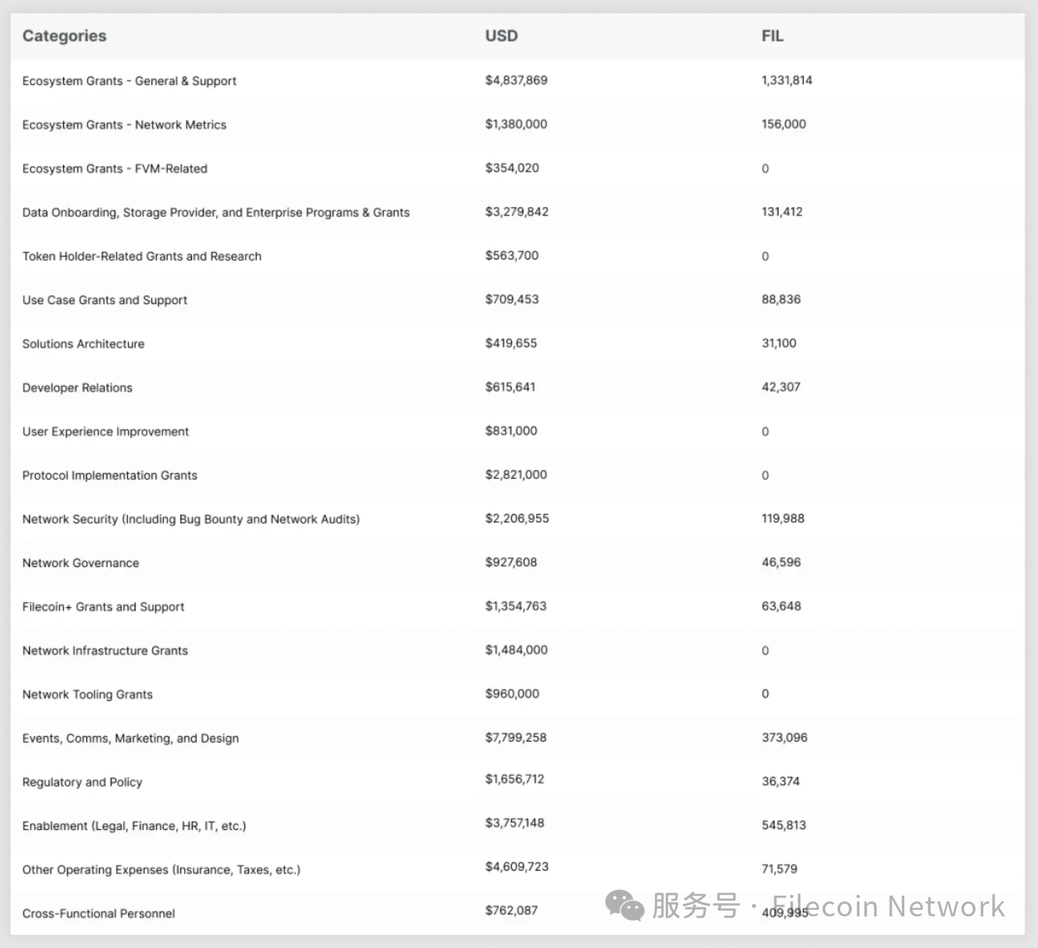Click the FIL column header

pyautogui.click(x=772, y=36)
